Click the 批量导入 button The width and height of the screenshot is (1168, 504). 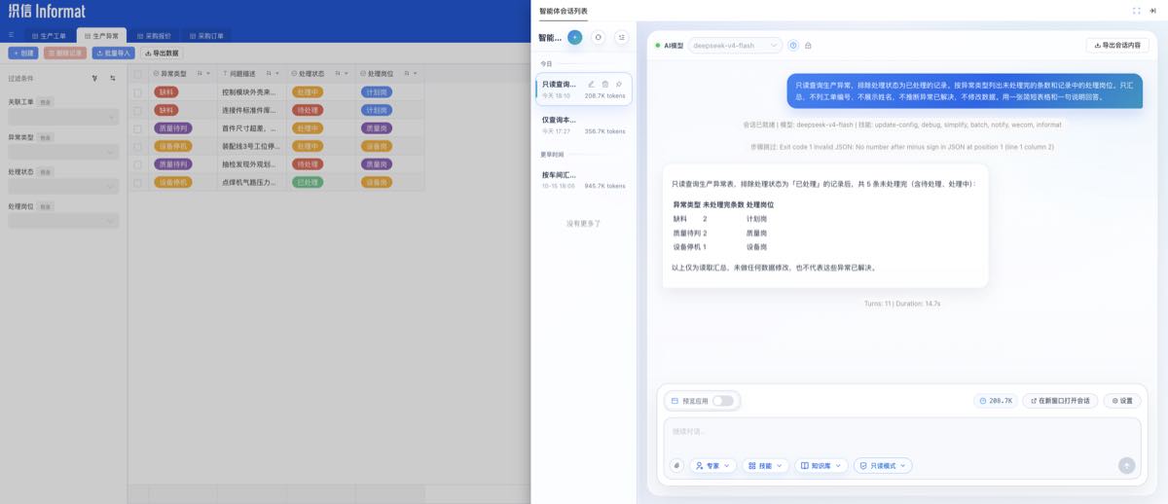pyautogui.click(x=113, y=54)
